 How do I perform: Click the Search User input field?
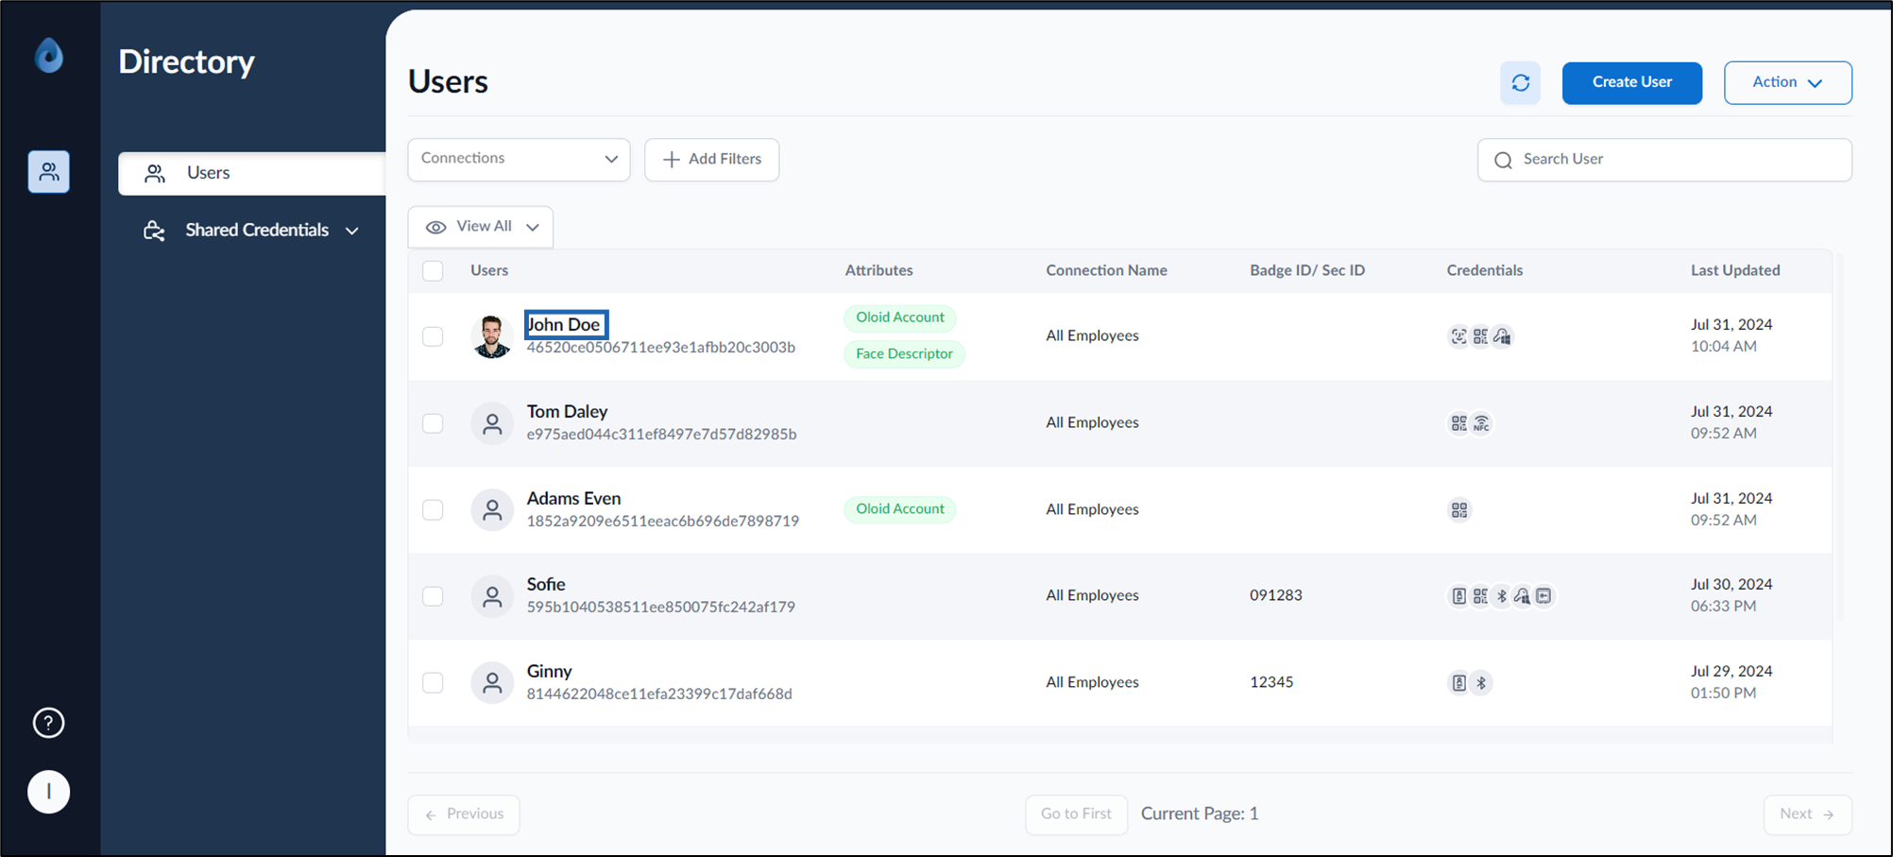tap(1664, 160)
